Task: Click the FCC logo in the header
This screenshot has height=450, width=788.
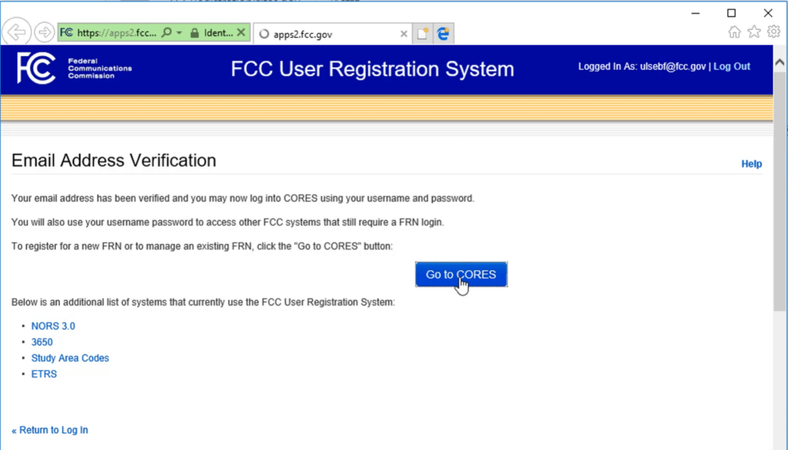Action: pos(36,68)
